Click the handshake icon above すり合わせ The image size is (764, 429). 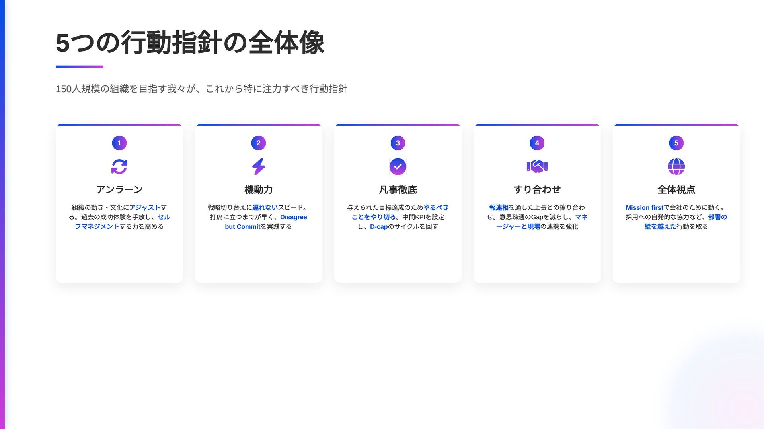click(537, 166)
